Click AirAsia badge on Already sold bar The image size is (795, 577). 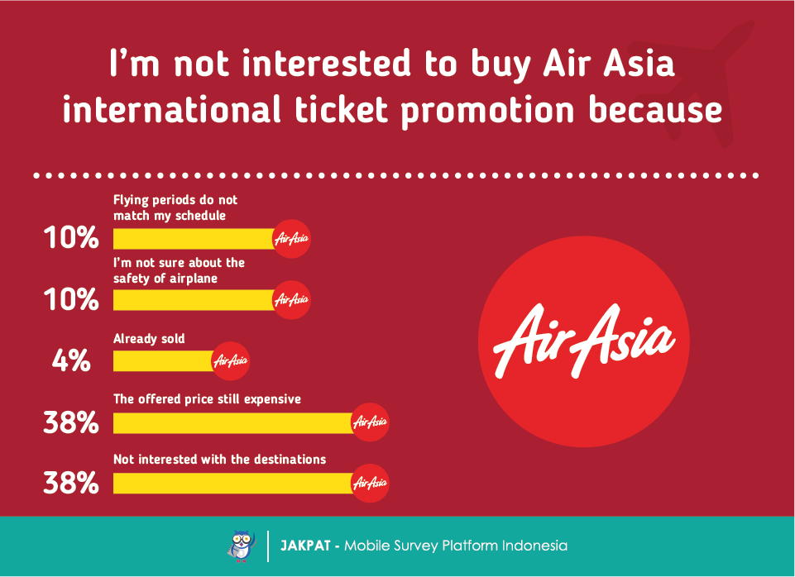pos(231,361)
